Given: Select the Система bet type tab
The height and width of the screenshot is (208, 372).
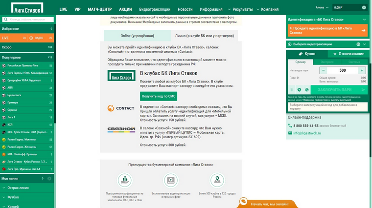Looking at the screenshot, I should [354, 62].
